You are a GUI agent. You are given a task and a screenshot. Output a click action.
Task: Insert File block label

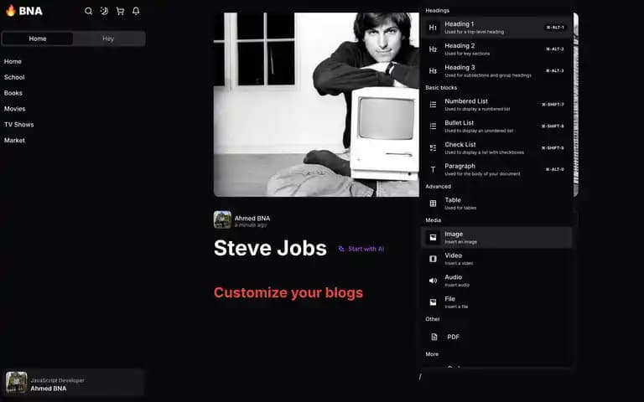tap(449, 299)
